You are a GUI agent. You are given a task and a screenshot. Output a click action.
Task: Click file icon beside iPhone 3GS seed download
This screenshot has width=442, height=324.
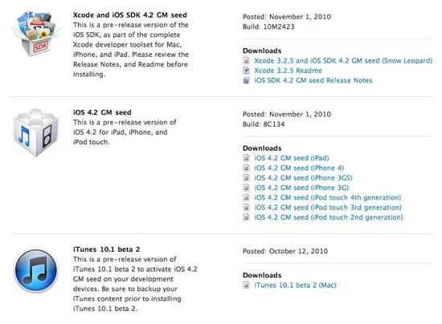(247, 178)
